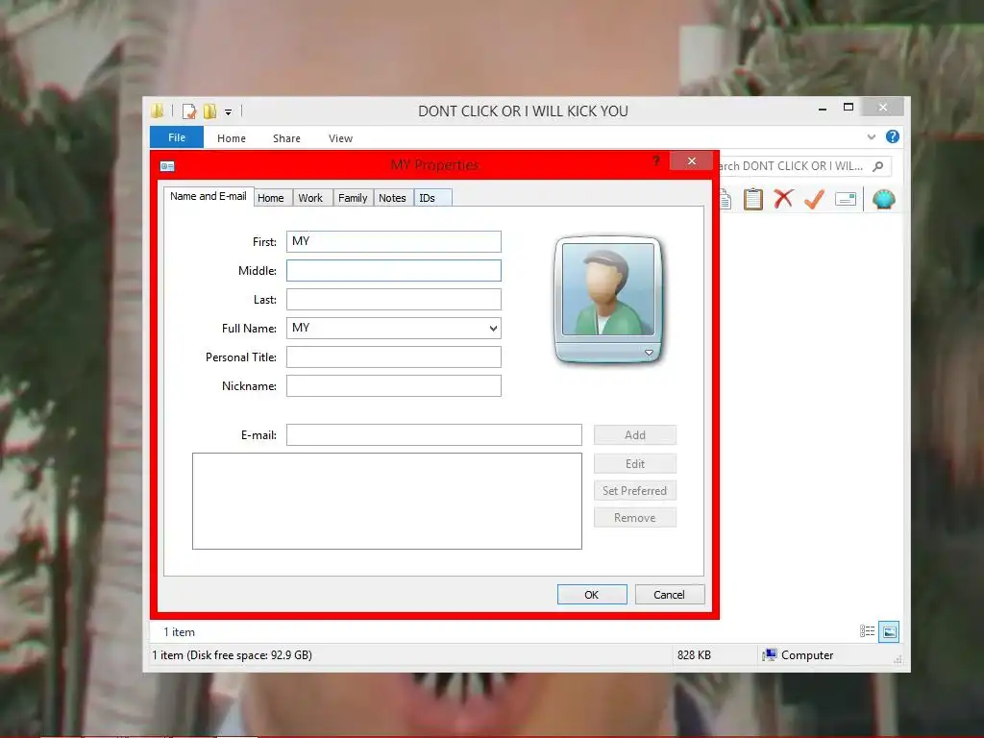Click the blue shell globe toolbar icon
Viewport: 984px width, 738px height.
point(884,200)
